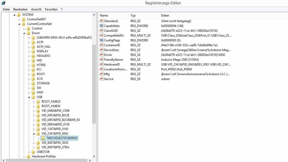Image resolution: width=288 pixels, height=162 pixels.
Task: Collapse the USB tree node
Action: [29, 97]
